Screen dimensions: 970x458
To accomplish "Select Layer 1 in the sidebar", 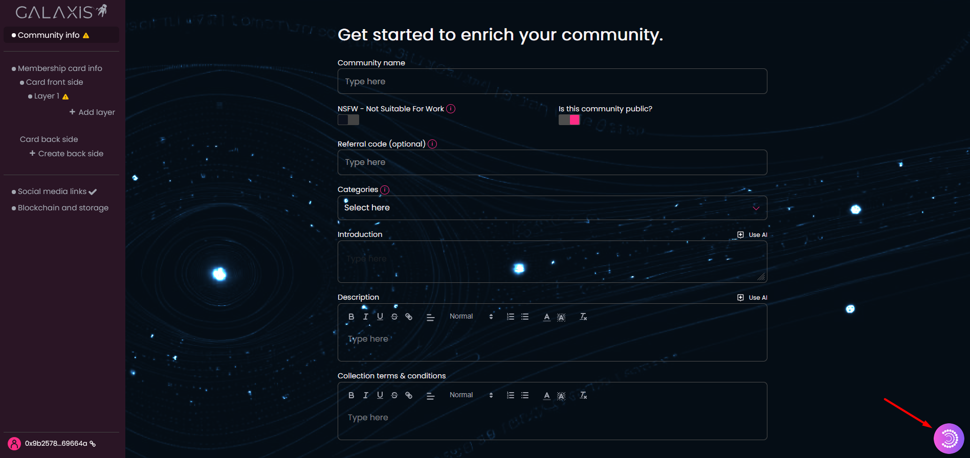I will (47, 96).
